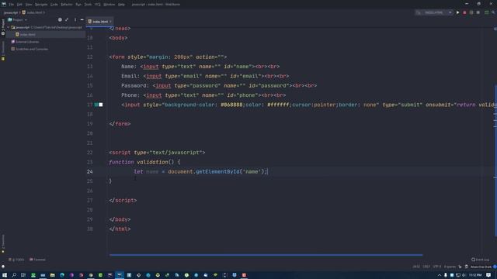Open Windows taskbar search

[x=14, y=275]
